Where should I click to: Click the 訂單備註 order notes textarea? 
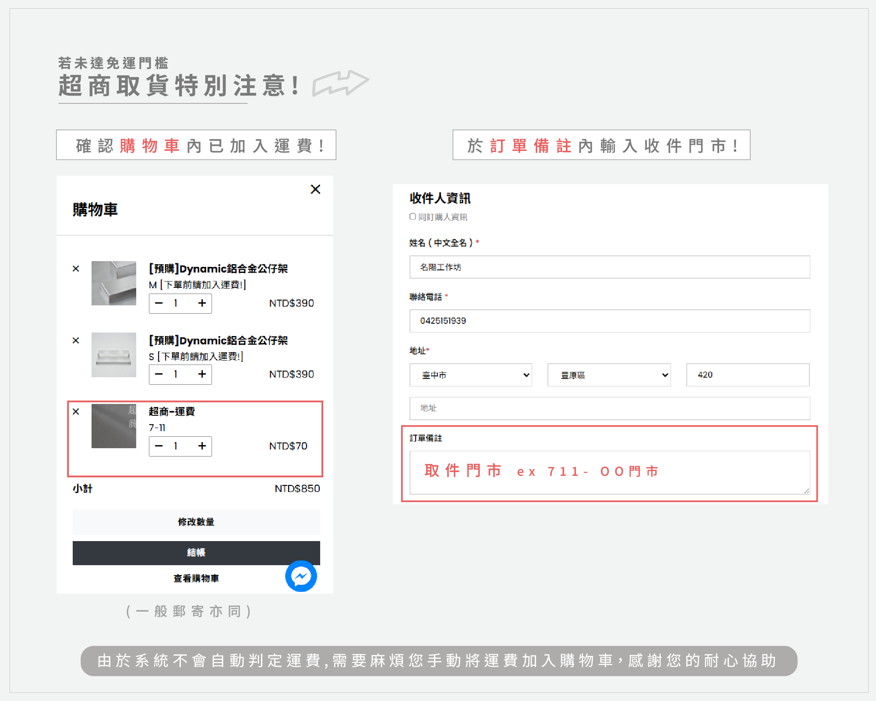[609, 472]
